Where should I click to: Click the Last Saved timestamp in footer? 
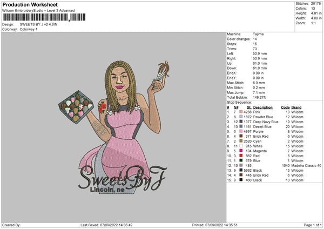coord(106,225)
